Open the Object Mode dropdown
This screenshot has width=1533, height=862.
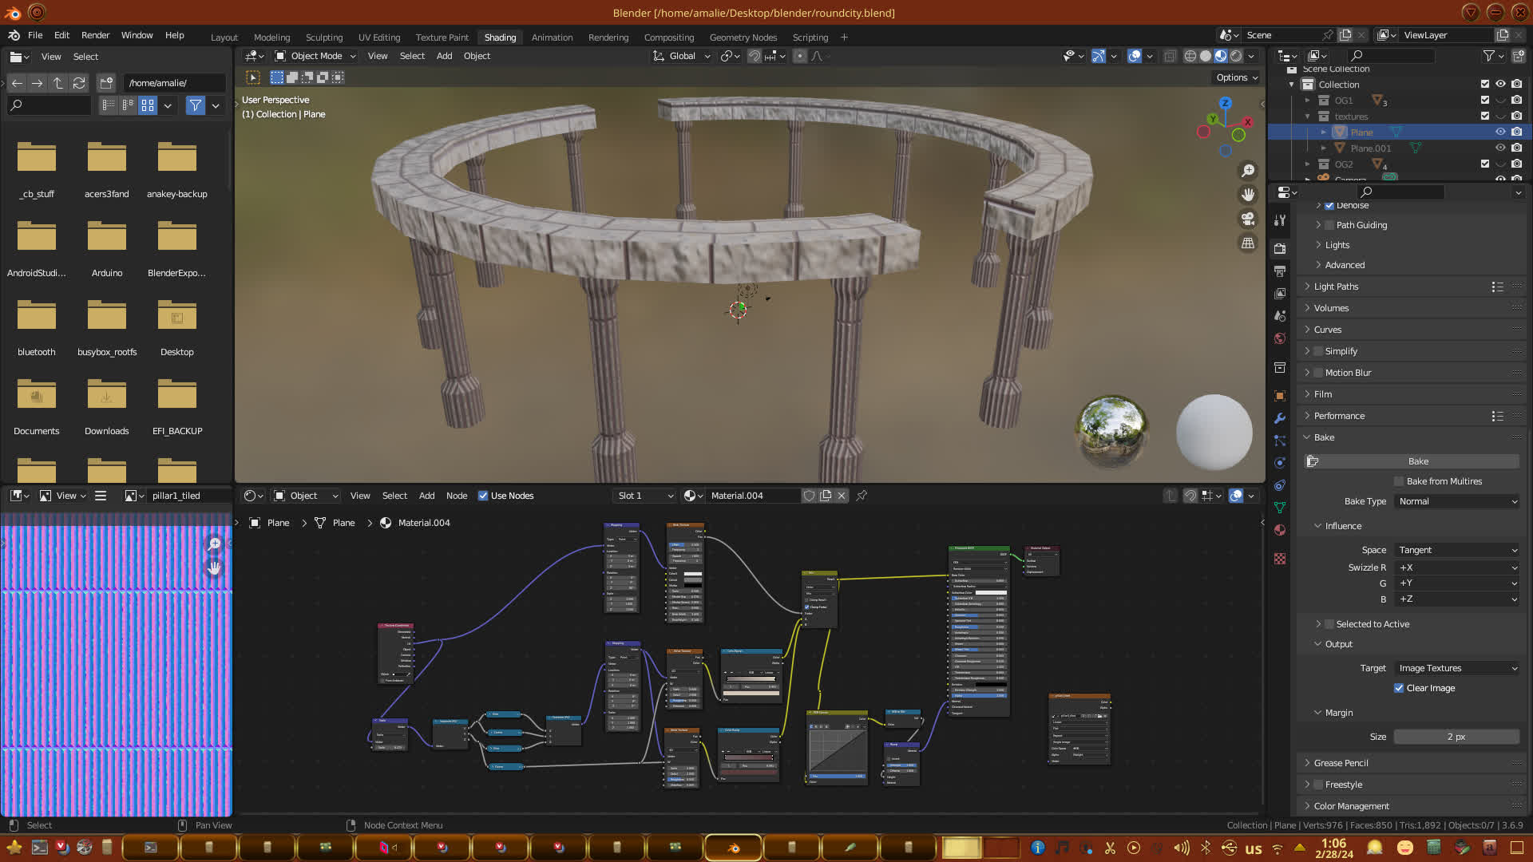tap(315, 56)
